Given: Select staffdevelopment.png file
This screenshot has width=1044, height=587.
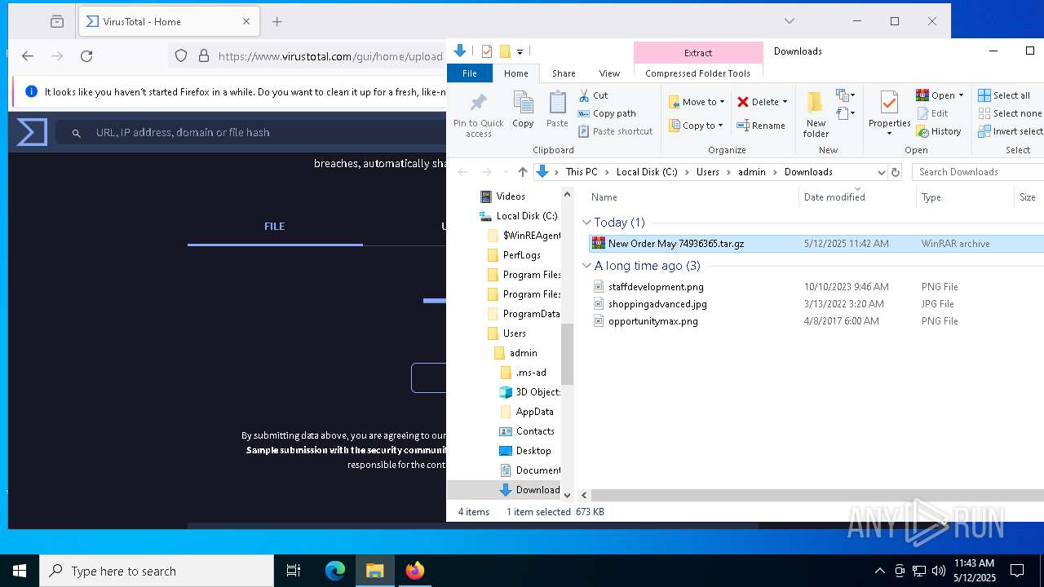Looking at the screenshot, I should (x=656, y=287).
